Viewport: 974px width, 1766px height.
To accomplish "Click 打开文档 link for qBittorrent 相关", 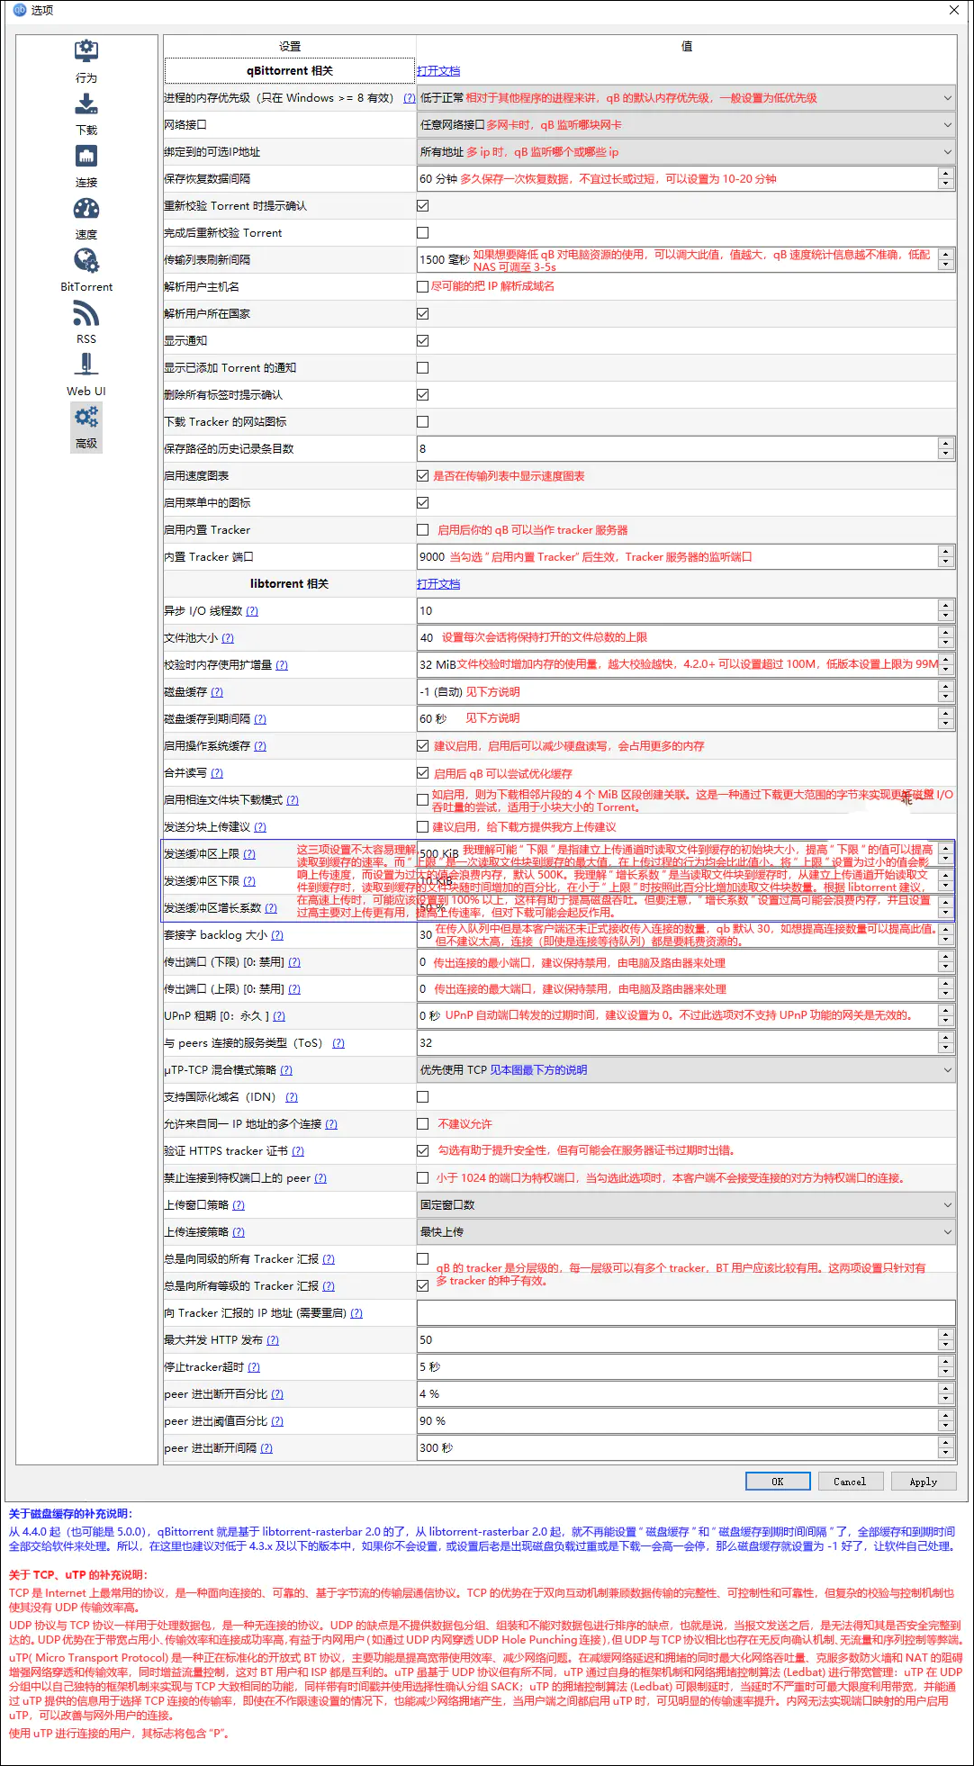I will pyautogui.click(x=438, y=71).
